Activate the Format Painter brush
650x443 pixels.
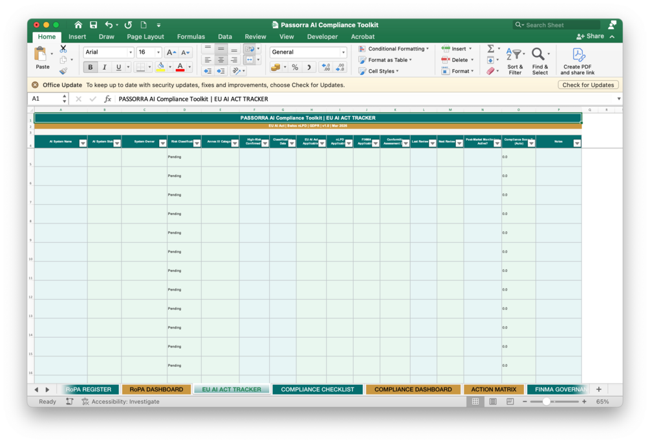(63, 71)
